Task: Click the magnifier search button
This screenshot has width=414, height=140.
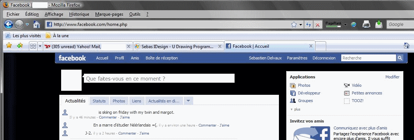Action: click(400, 58)
